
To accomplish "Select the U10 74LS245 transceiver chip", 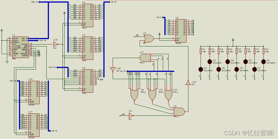I will pos(34,93).
